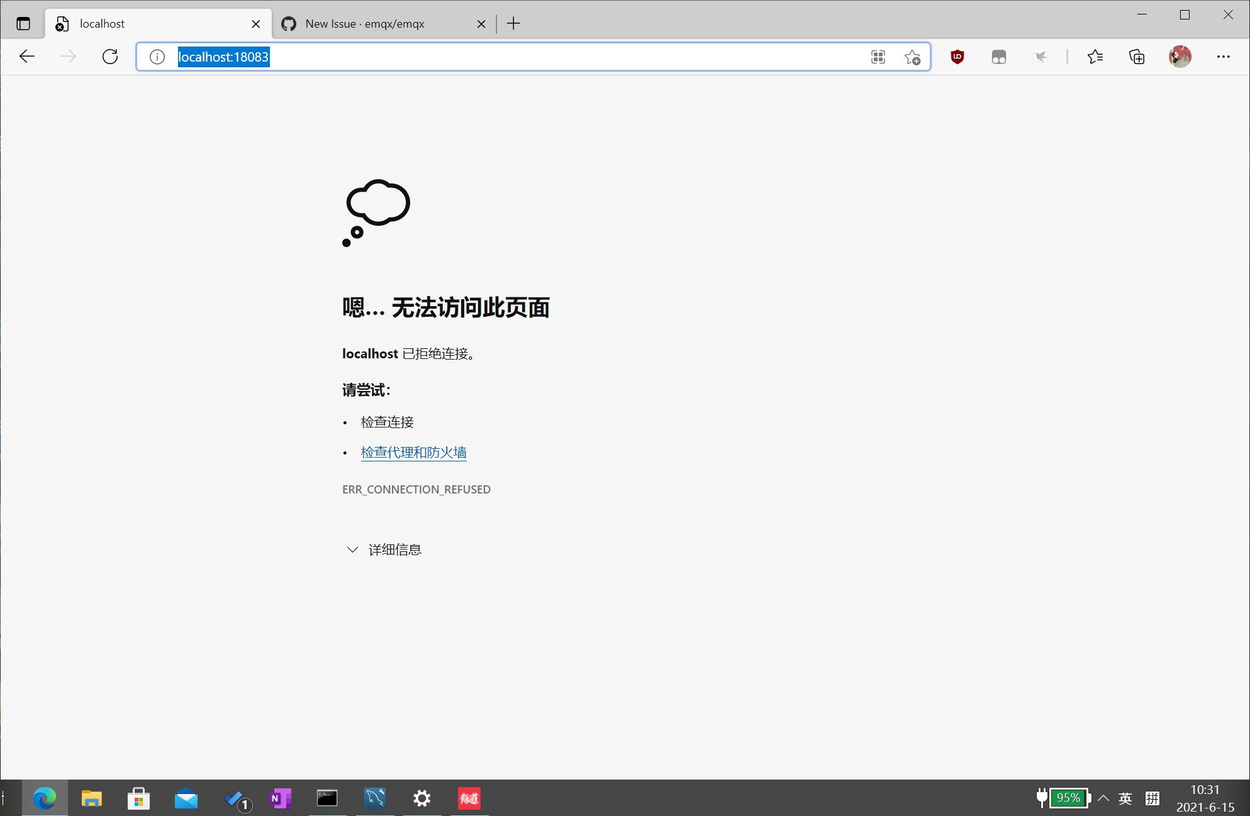Viewport: 1250px width, 816px height.
Task: Open the vertical tabs menu icon
Action: 23,24
